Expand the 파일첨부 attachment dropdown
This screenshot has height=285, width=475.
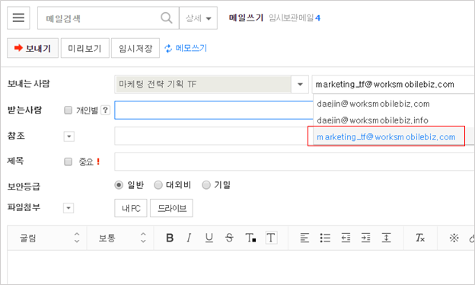pos(69,208)
